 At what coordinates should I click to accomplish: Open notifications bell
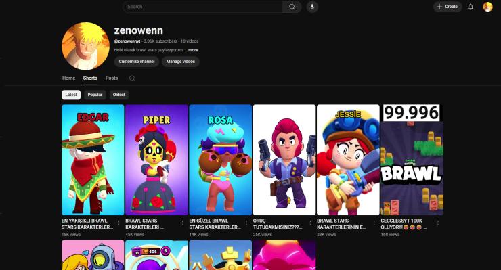(471, 7)
